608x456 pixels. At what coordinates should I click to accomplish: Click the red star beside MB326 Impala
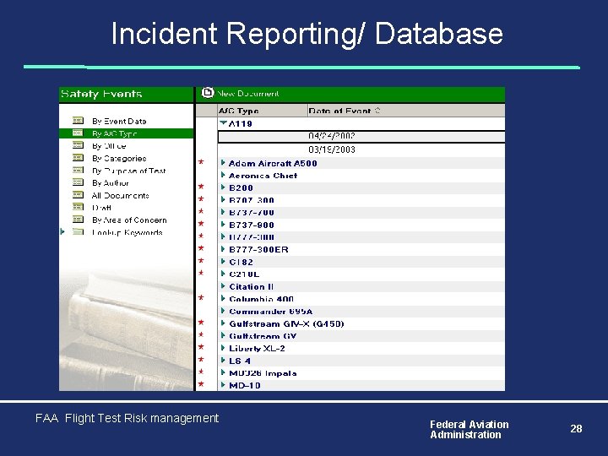[201, 372]
